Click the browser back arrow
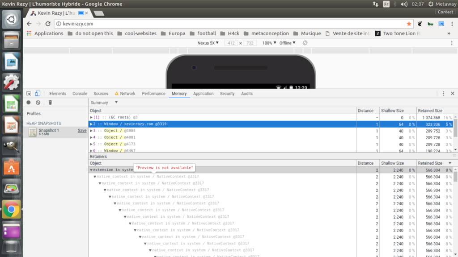This screenshot has width=458, height=257. point(29,24)
